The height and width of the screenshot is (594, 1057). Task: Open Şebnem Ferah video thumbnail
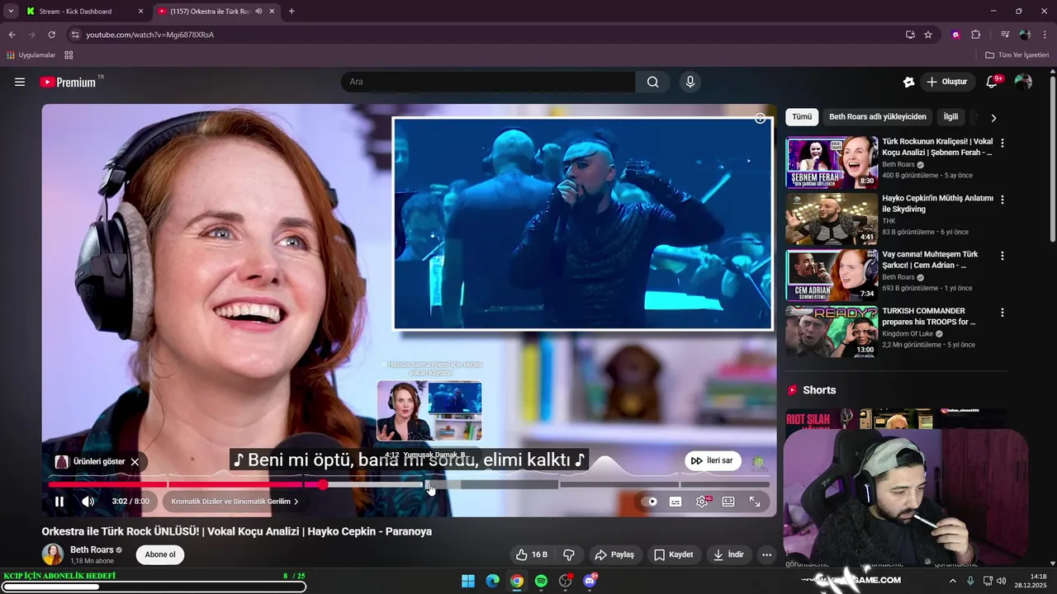[832, 163]
